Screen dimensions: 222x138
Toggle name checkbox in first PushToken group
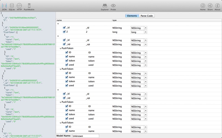click(67, 57)
